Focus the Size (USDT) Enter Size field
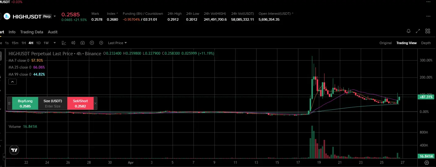 tap(53, 103)
